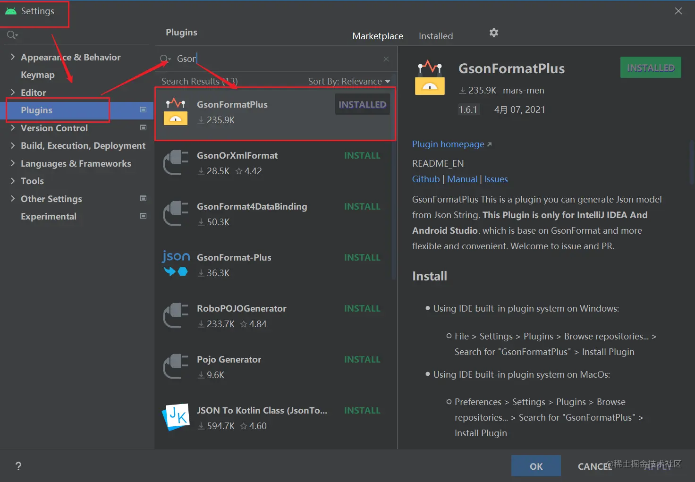The width and height of the screenshot is (695, 482).
Task: Click the GsonFormatPlus title in details pane
Action: point(511,68)
